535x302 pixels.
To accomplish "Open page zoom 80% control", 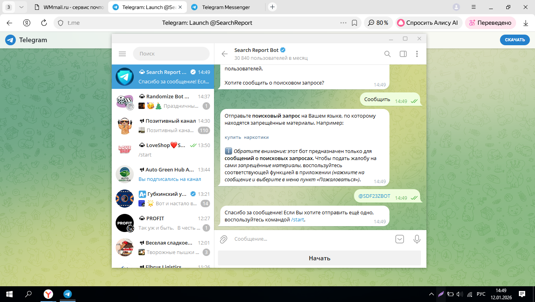I will coord(378,23).
